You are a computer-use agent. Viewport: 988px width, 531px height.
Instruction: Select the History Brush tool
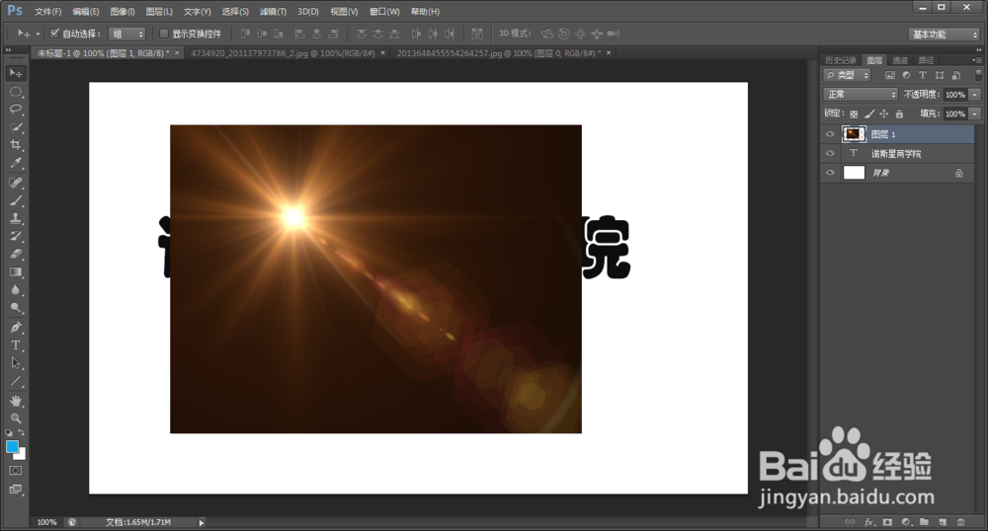click(x=16, y=237)
